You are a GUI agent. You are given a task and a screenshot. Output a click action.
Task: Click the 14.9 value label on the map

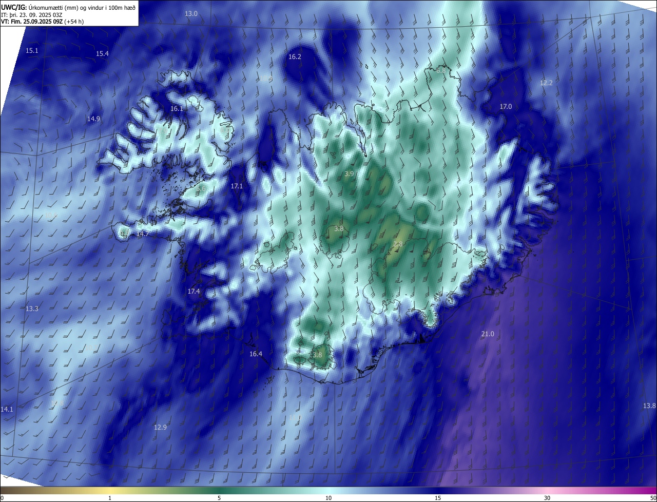pyautogui.click(x=93, y=119)
